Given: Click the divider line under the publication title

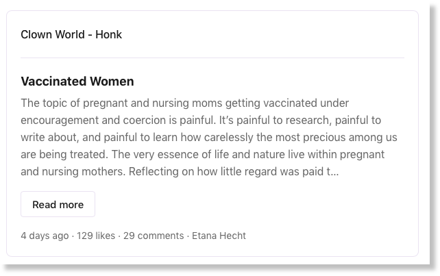Looking at the screenshot, I should [x=212, y=58].
